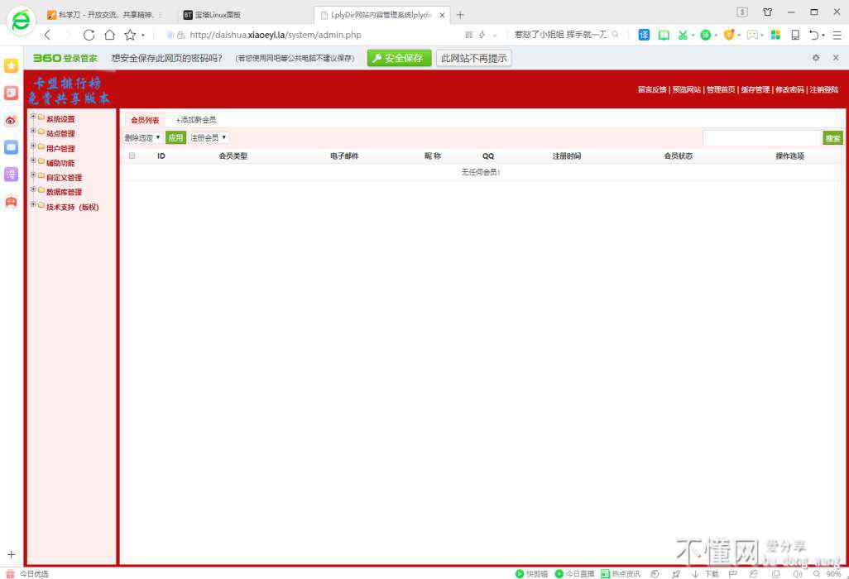
Task: Expand the 用户管理 tree node
Action: click(33, 146)
